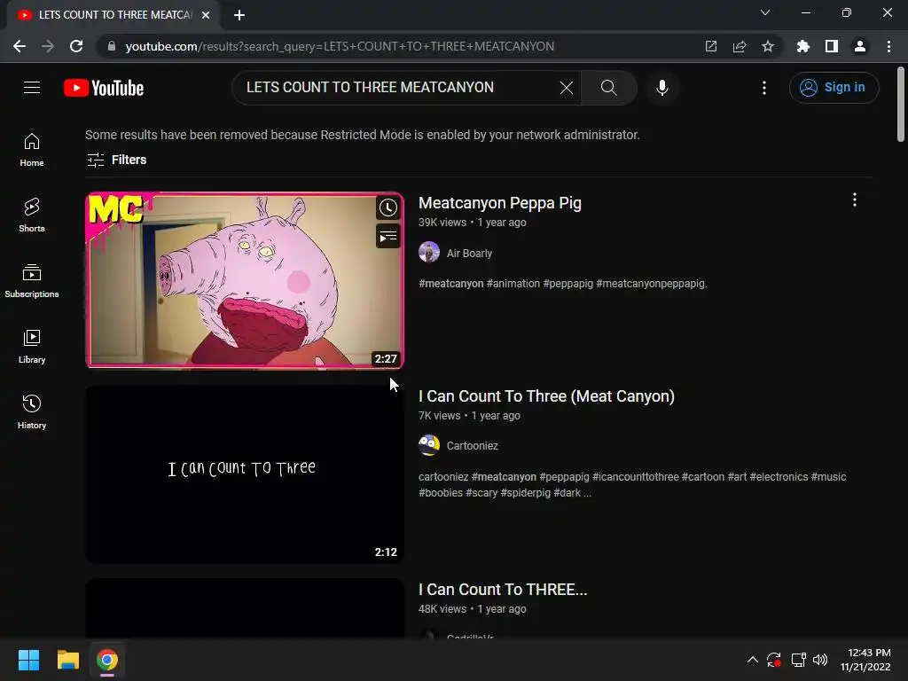
Task: Go forward in browser
Action: 48,46
